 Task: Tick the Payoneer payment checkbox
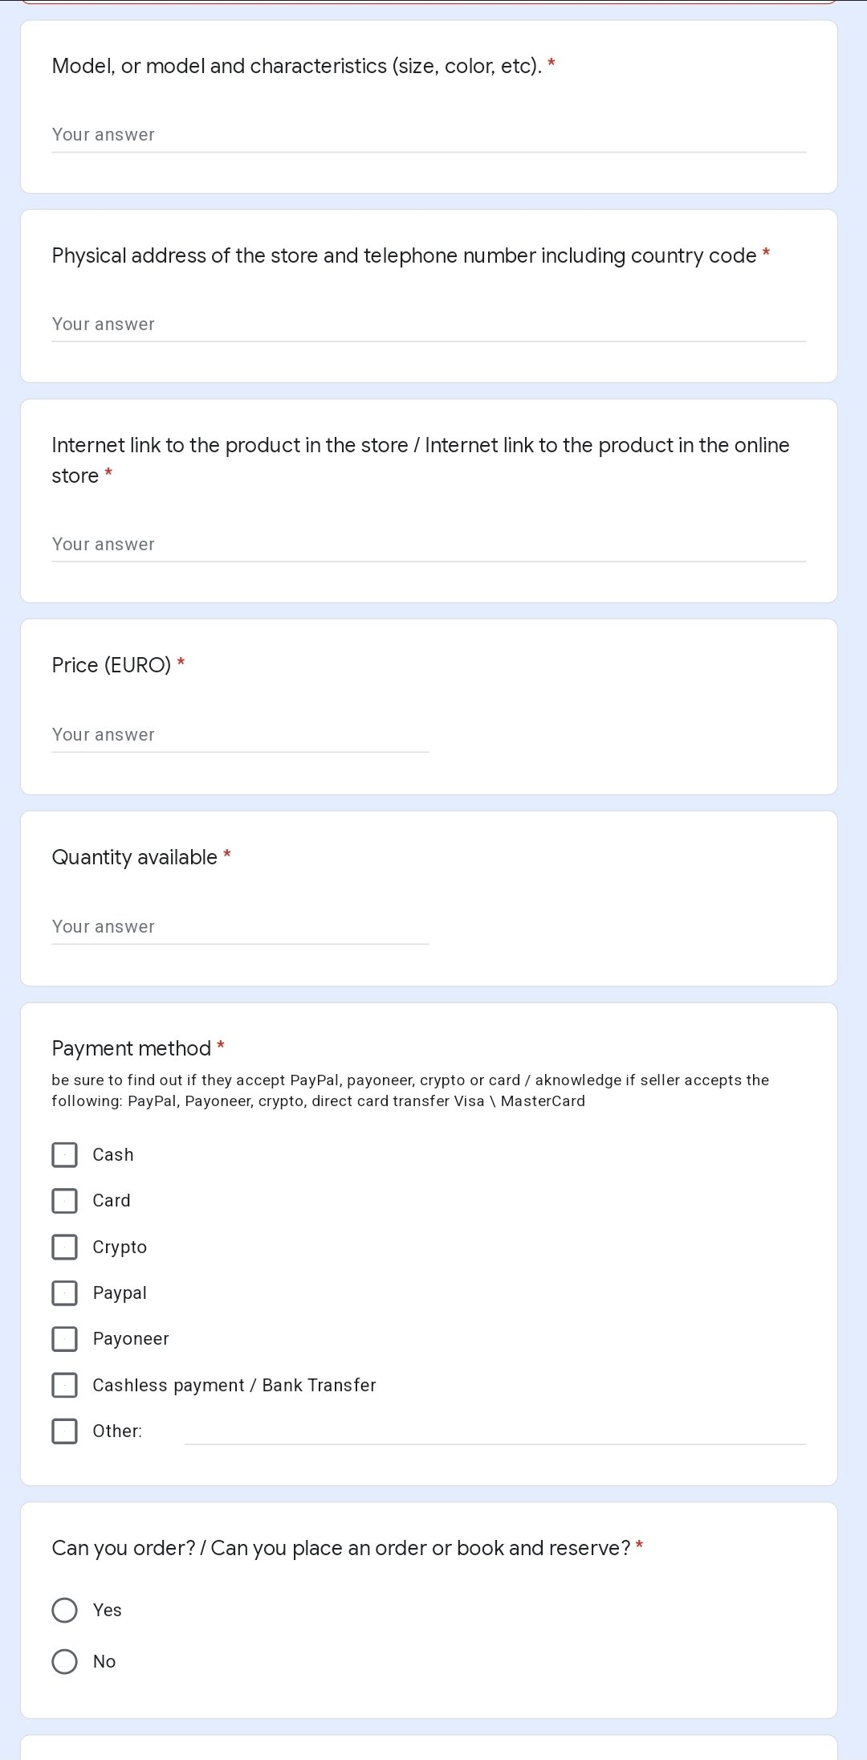click(x=64, y=1339)
